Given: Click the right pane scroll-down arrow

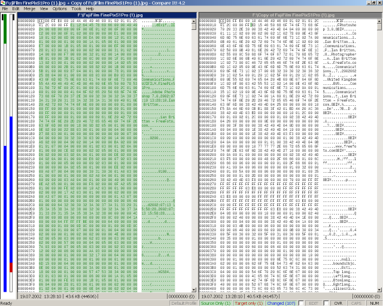Looking at the screenshot, I should pos(379,290).
